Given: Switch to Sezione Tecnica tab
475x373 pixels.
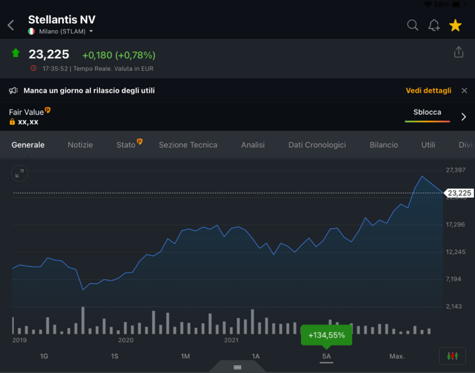Looking at the screenshot, I should (x=188, y=145).
